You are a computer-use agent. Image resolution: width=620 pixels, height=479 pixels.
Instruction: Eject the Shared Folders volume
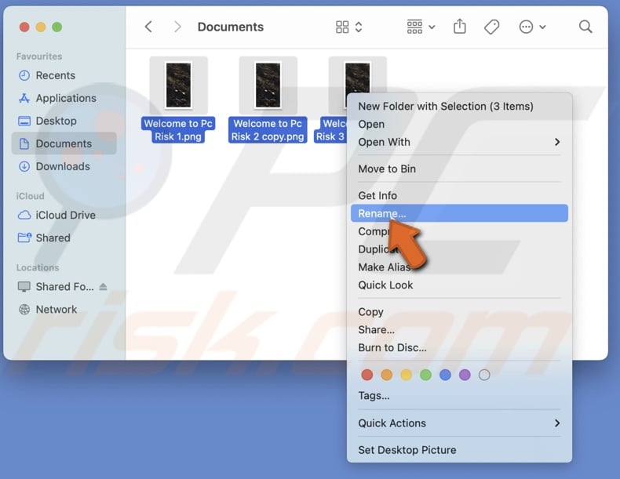click(x=104, y=287)
